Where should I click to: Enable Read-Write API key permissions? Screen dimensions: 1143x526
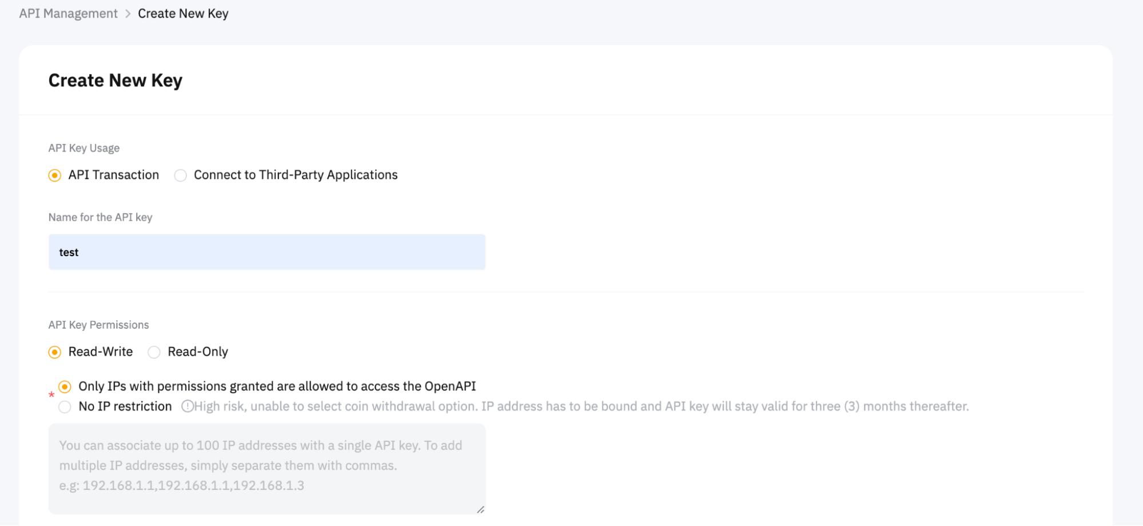tap(55, 352)
